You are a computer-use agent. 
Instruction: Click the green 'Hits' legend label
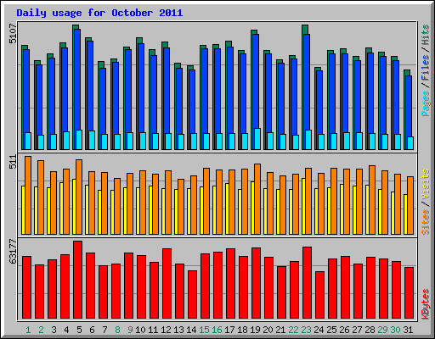click(425, 35)
